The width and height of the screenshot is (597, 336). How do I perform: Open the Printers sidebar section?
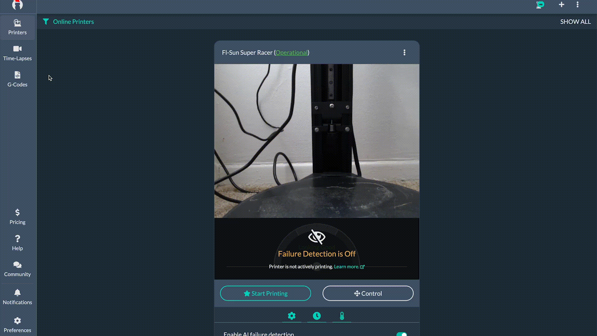tap(17, 27)
